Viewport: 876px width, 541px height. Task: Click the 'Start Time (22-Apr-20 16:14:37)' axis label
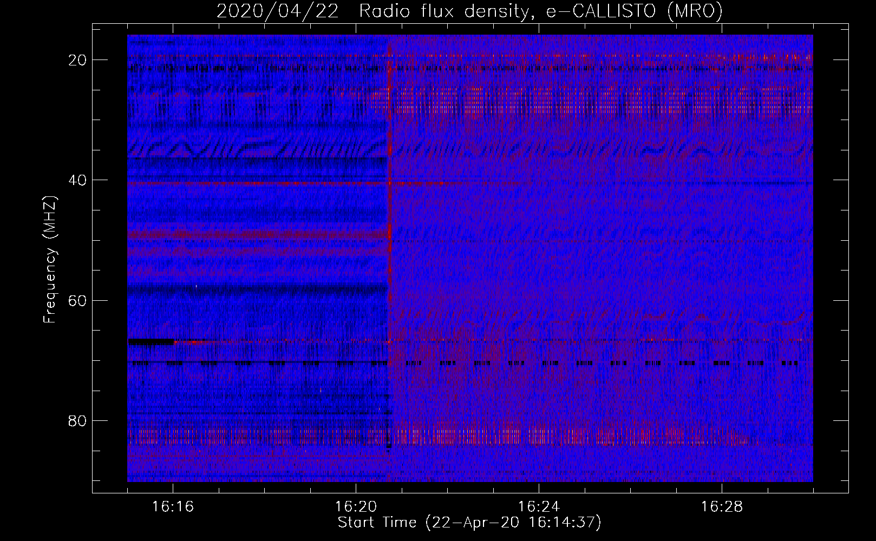(x=469, y=523)
